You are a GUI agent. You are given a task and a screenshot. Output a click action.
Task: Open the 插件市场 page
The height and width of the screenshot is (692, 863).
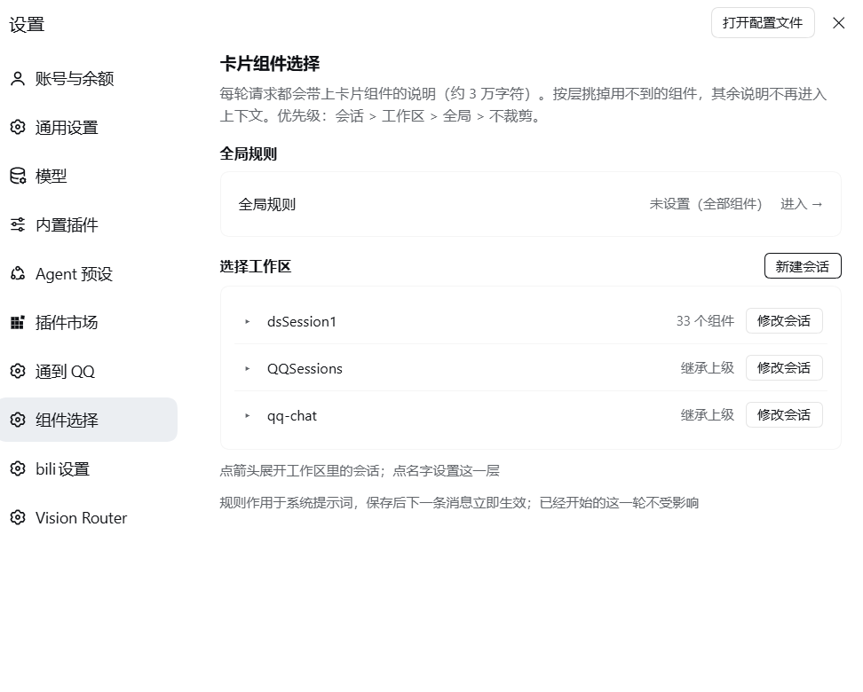(88, 322)
